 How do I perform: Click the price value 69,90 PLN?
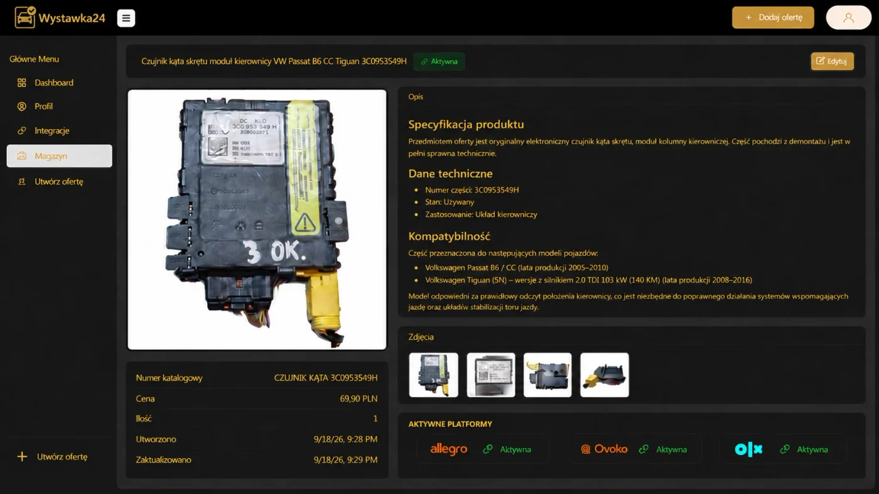(x=359, y=399)
